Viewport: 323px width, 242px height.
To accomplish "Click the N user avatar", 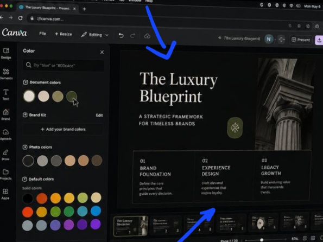I will 269,39.
